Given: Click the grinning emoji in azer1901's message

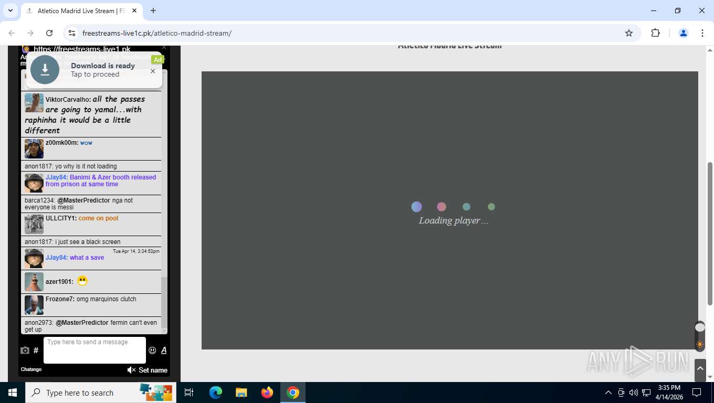Looking at the screenshot, I should [82, 281].
